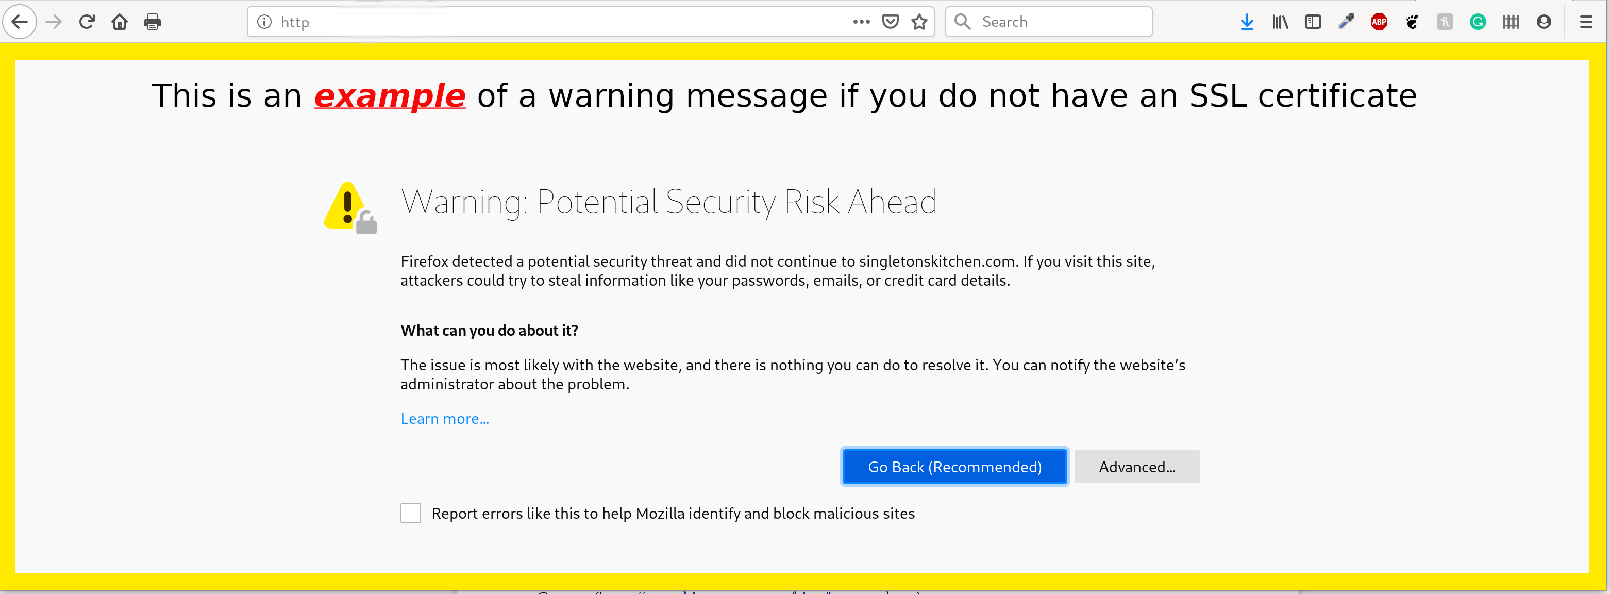Click the reload page icon
Viewport: 1610px width, 594px height.
tap(88, 22)
